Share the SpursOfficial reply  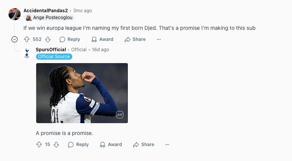pyautogui.click(x=144, y=145)
